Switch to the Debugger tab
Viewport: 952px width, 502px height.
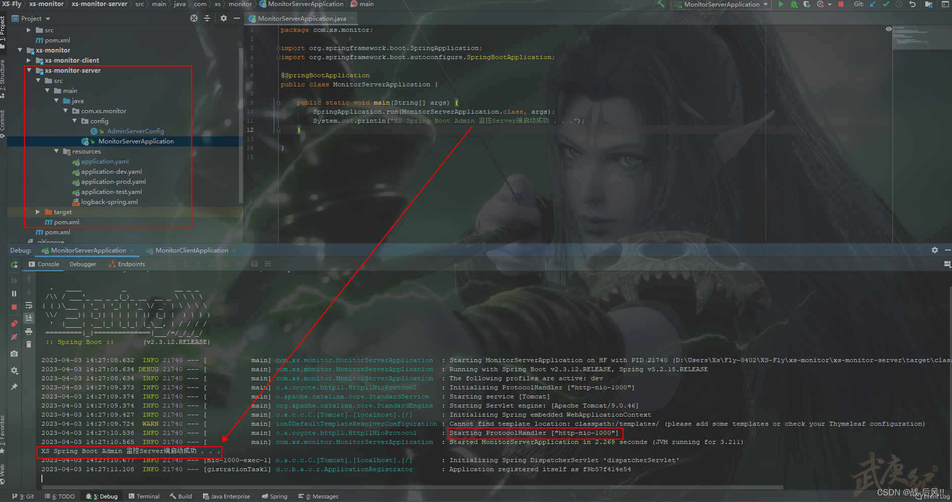pyautogui.click(x=83, y=264)
